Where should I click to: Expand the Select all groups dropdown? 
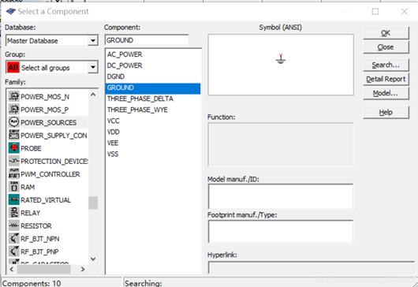[93, 67]
